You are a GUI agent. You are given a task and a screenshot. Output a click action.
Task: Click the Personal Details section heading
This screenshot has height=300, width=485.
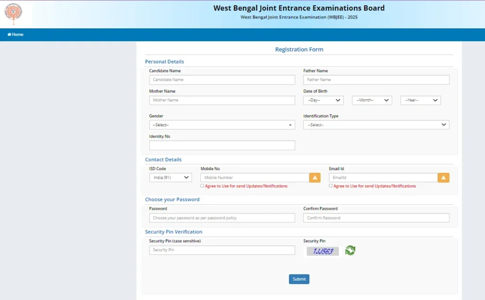(164, 62)
